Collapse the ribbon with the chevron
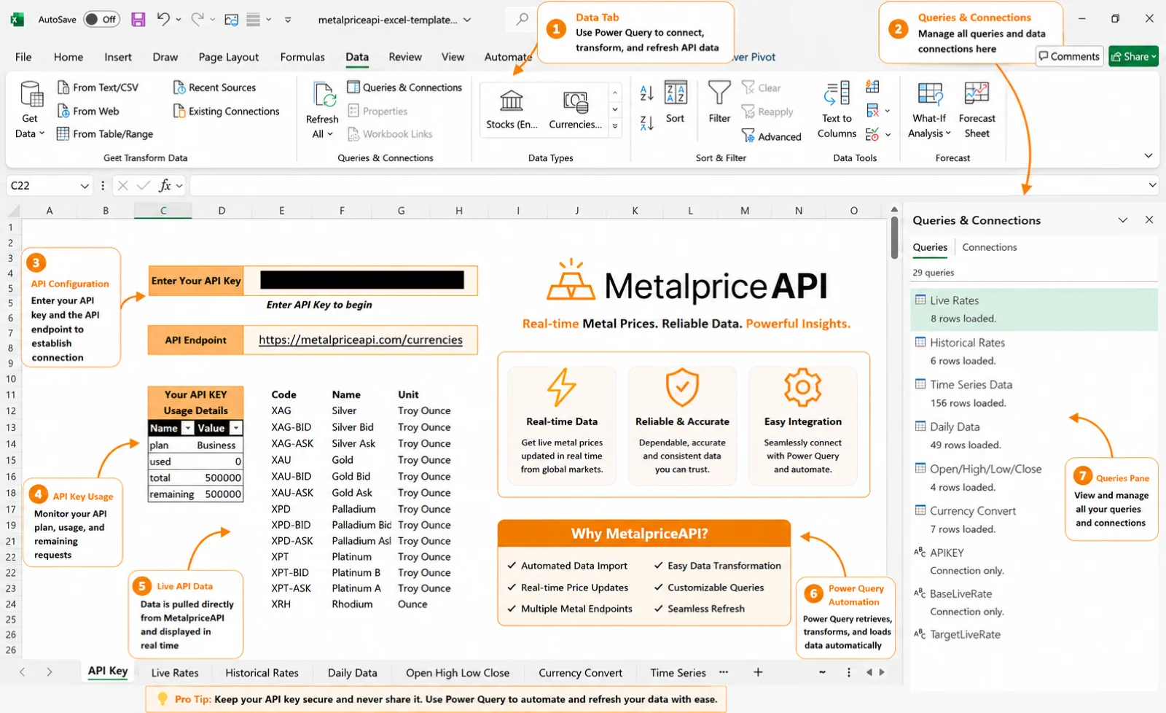The width and height of the screenshot is (1166, 713). coord(1149,155)
